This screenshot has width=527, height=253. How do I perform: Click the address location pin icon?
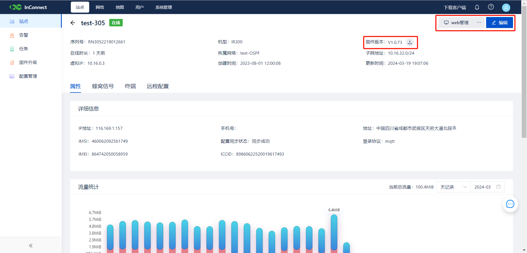pyautogui.click(x=454, y=128)
